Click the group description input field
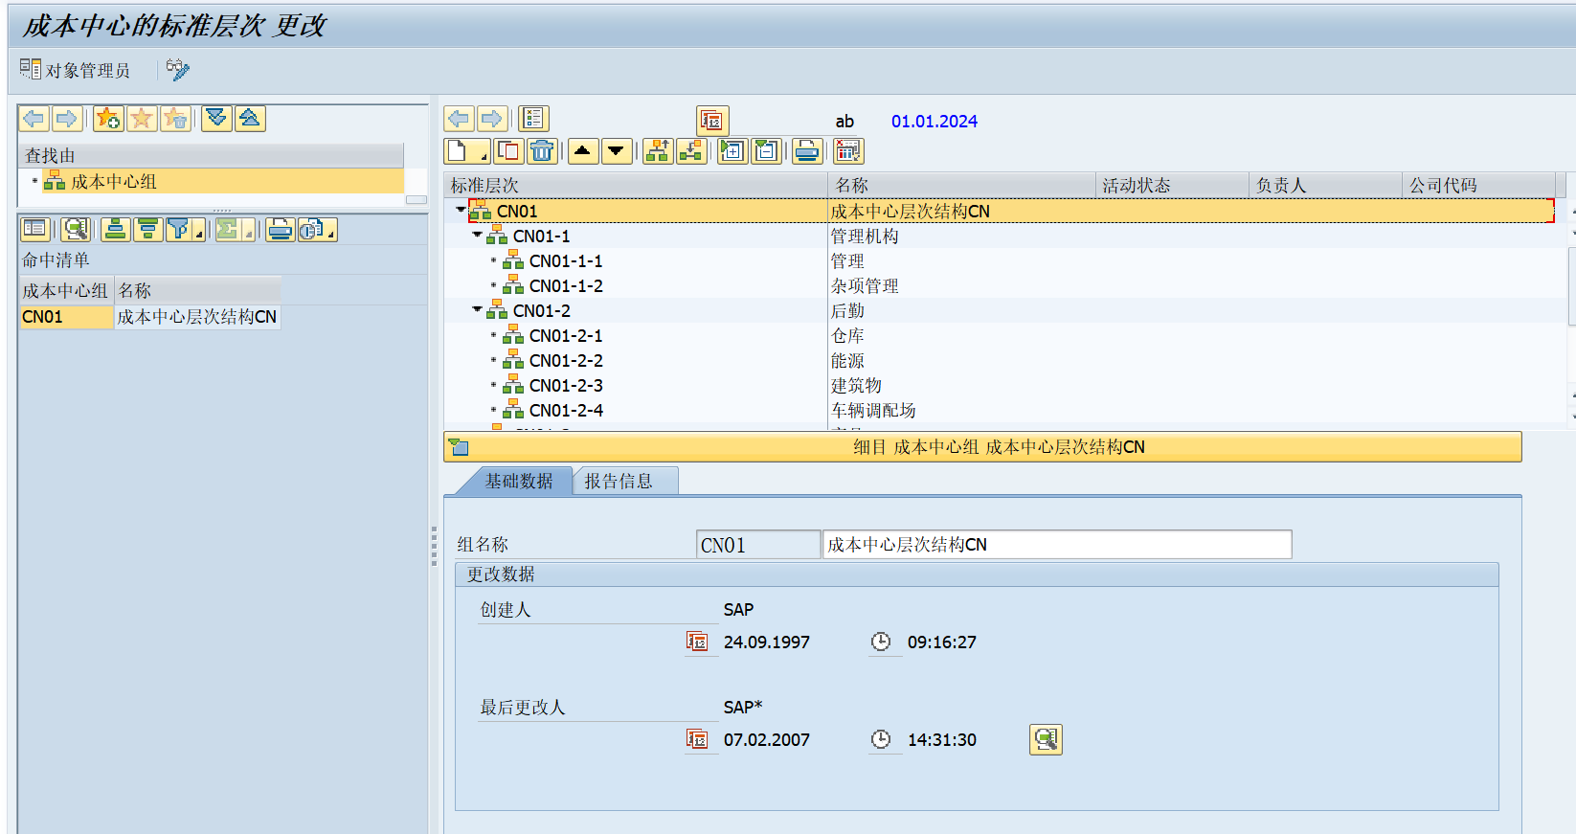 (1056, 545)
